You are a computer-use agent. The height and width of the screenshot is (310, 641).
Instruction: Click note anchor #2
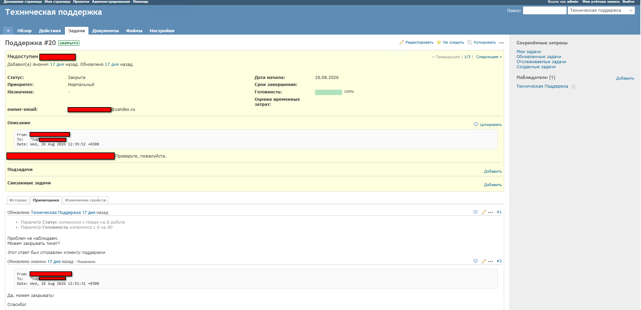499,261
